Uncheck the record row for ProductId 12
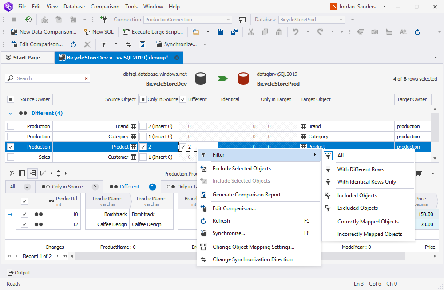This screenshot has height=290, width=444. (x=24, y=224)
